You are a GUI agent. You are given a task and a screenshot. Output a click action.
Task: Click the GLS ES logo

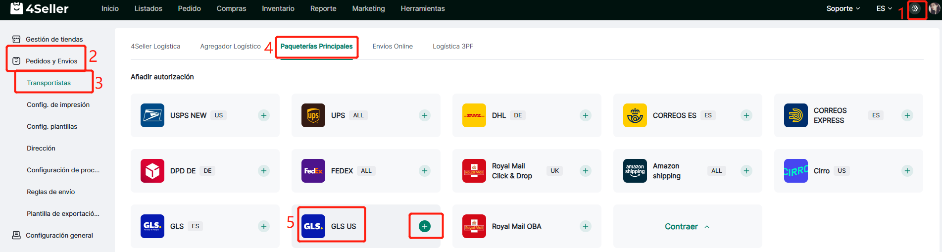[152, 226]
